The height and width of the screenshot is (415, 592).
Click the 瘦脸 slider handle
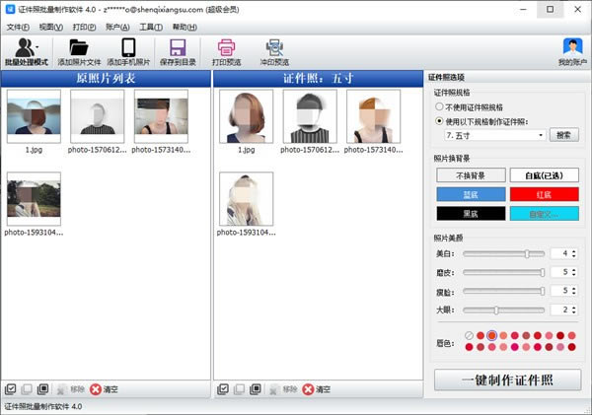tap(543, 291)
